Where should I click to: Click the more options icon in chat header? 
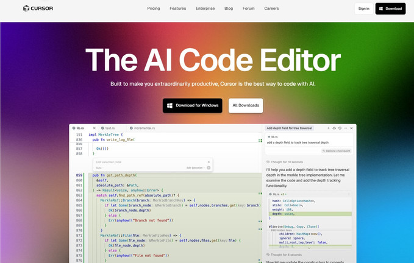click(x=346, y=128)
